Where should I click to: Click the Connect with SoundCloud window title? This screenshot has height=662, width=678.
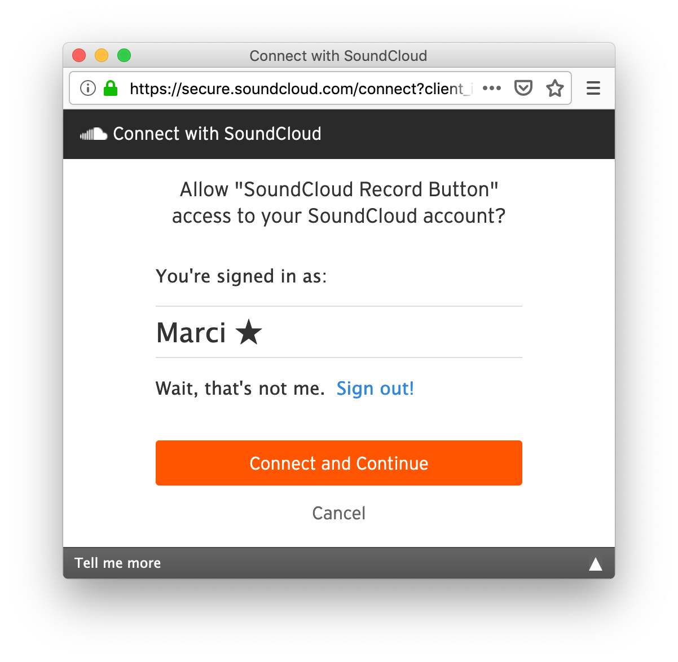[x=338, y=56]
